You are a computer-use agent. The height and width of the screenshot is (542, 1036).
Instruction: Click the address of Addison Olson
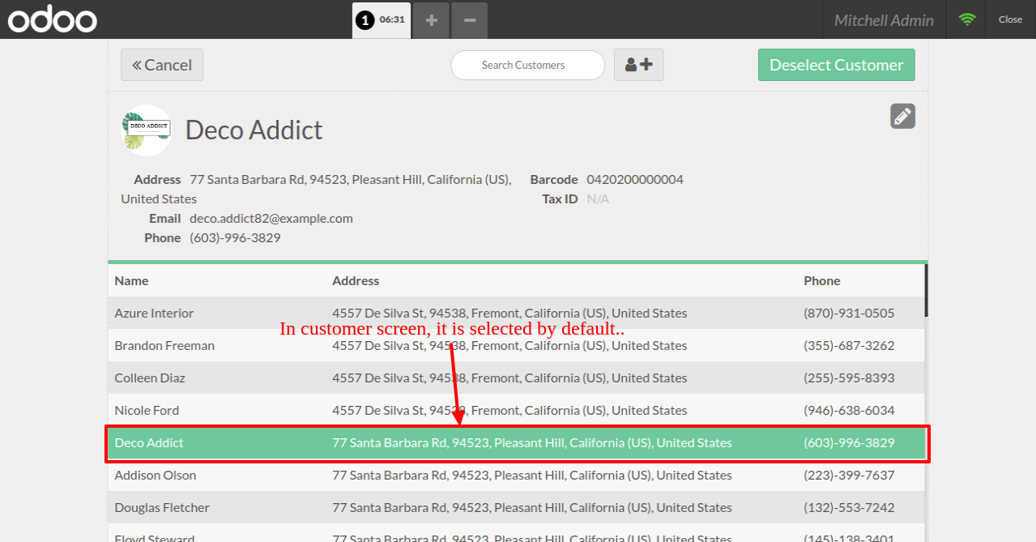point(532,475)
